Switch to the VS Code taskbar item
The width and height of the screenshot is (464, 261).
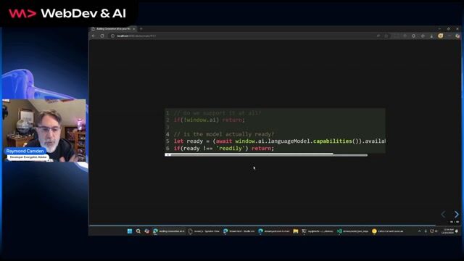[352, 231]
